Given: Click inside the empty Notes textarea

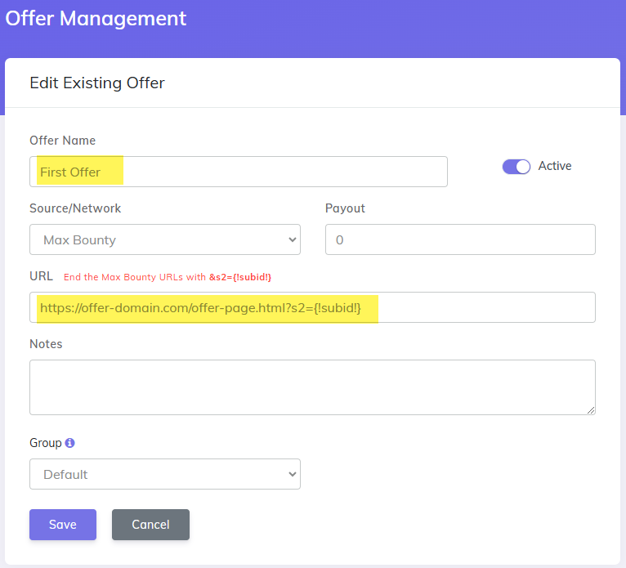Looking at the screenshot, I should pyautogui.click(x=312, y=387).
